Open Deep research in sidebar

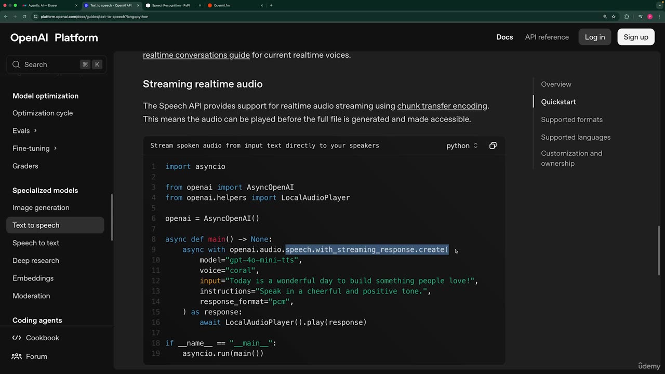point(36,260)
